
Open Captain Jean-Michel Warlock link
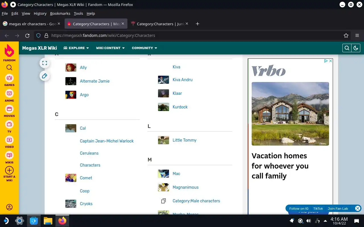coord(107,141)
